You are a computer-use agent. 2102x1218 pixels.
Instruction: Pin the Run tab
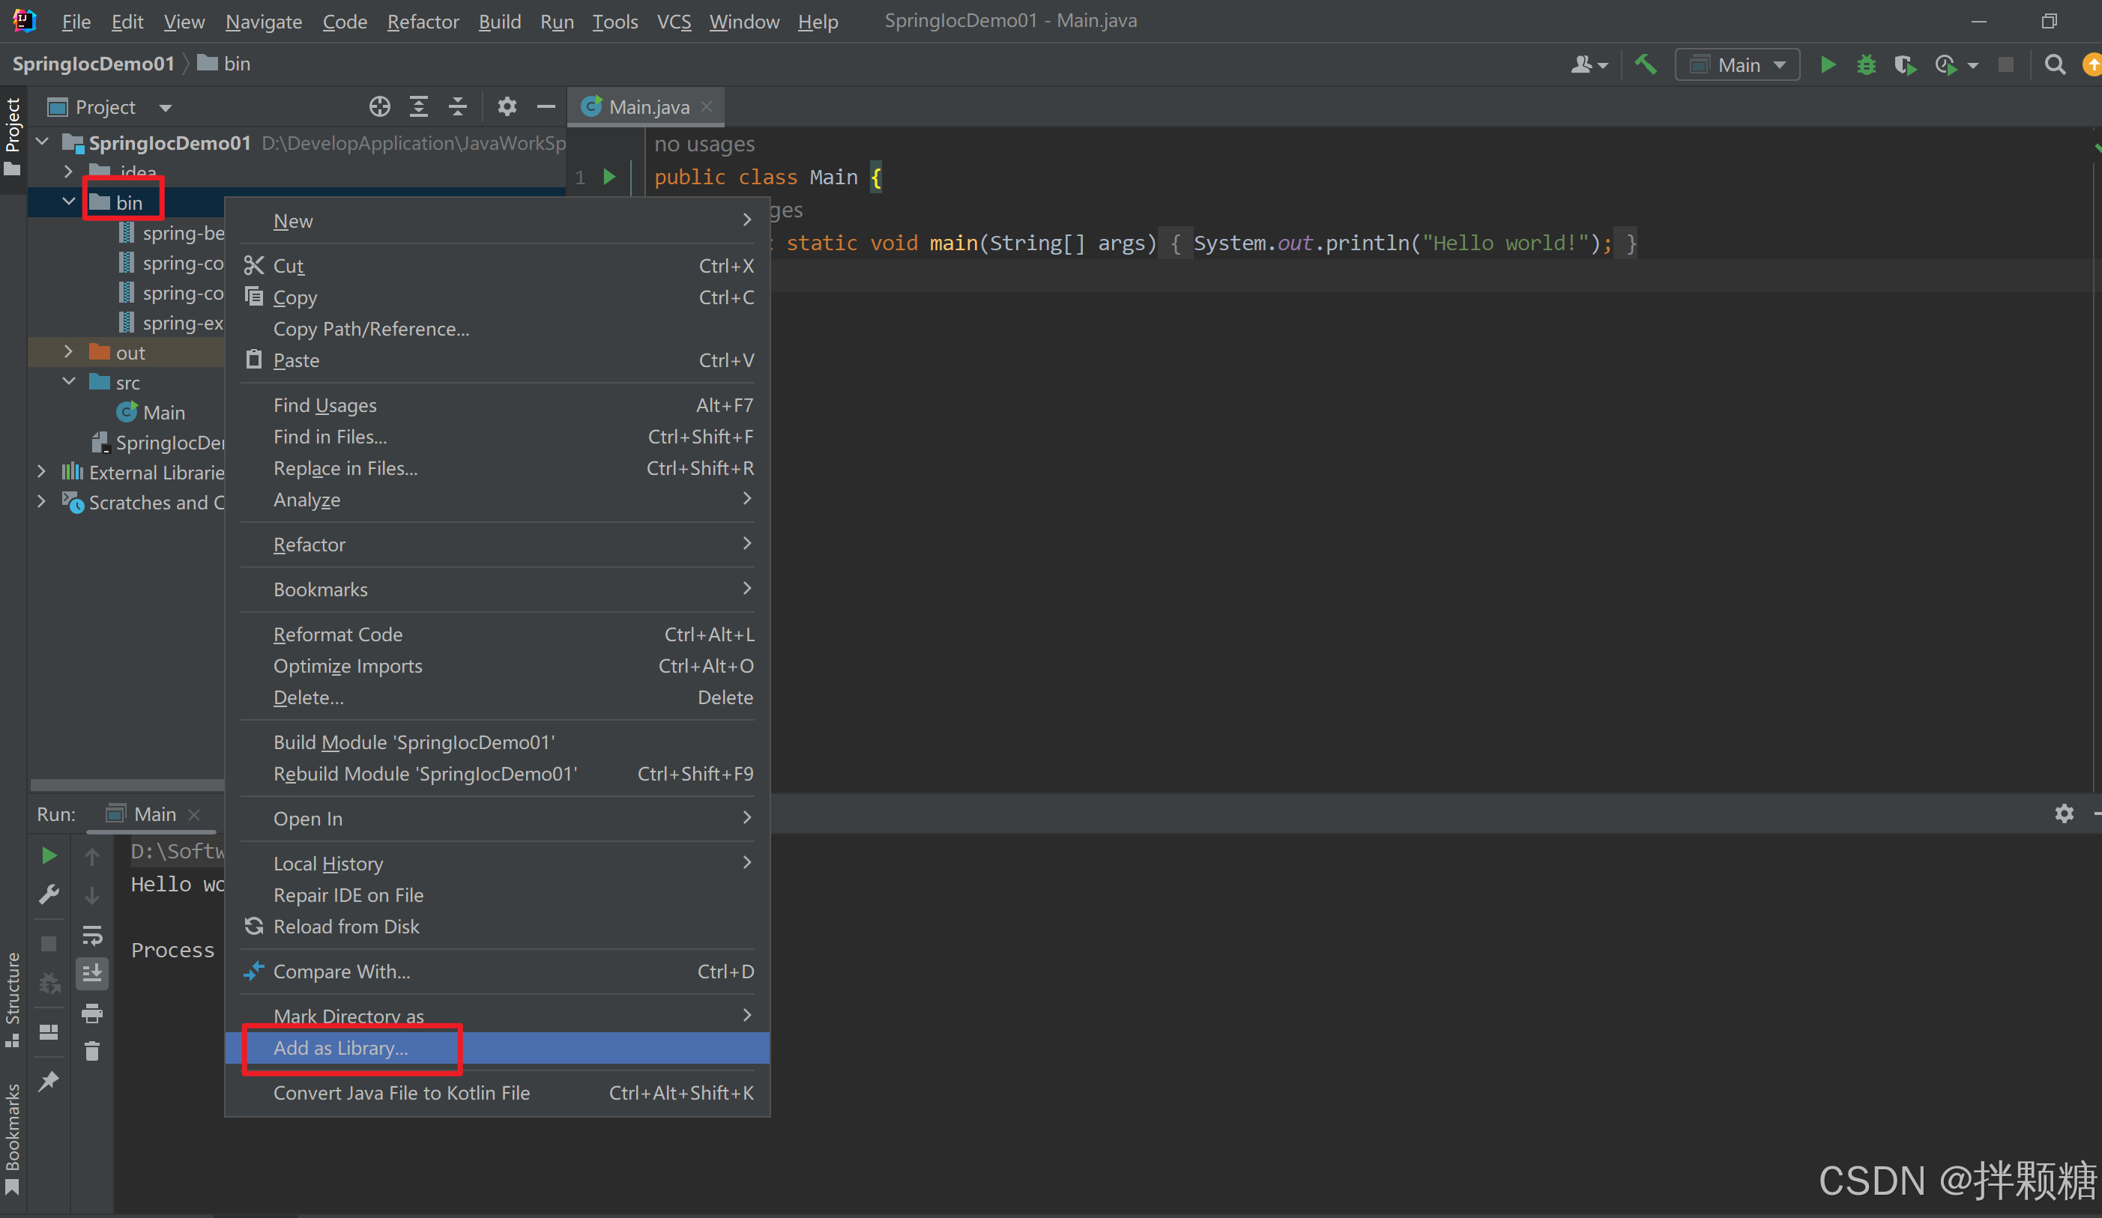tap(49, 1080)
